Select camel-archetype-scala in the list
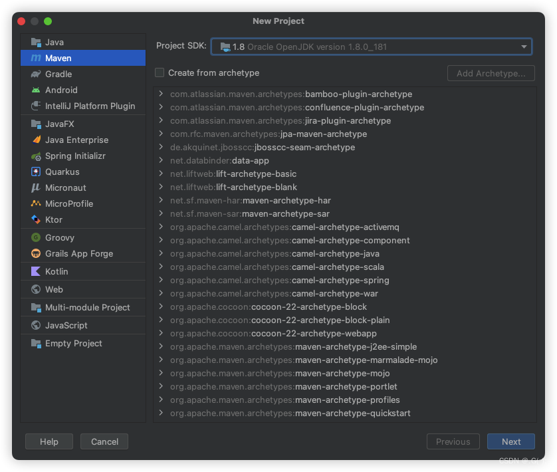The height and width of the screenshot is (472, 557). coord(277,267)
